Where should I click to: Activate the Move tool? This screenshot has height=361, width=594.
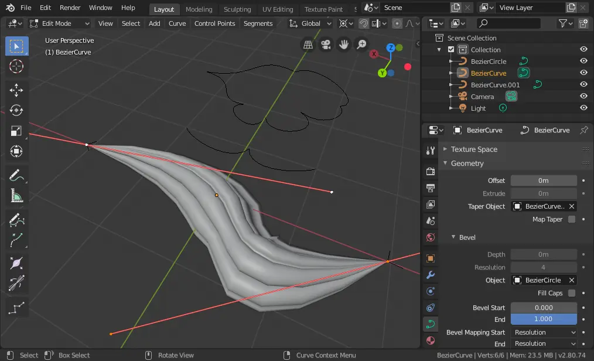tap(16, 90)
